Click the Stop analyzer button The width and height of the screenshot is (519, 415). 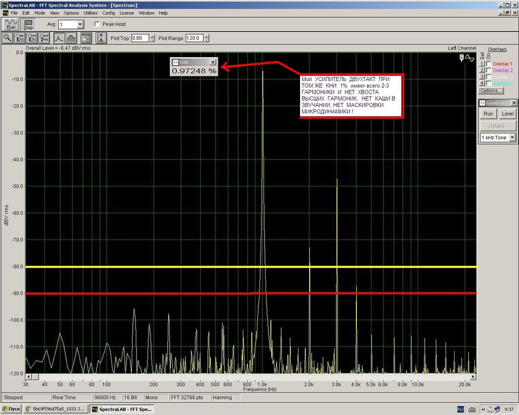coord(28,24)
